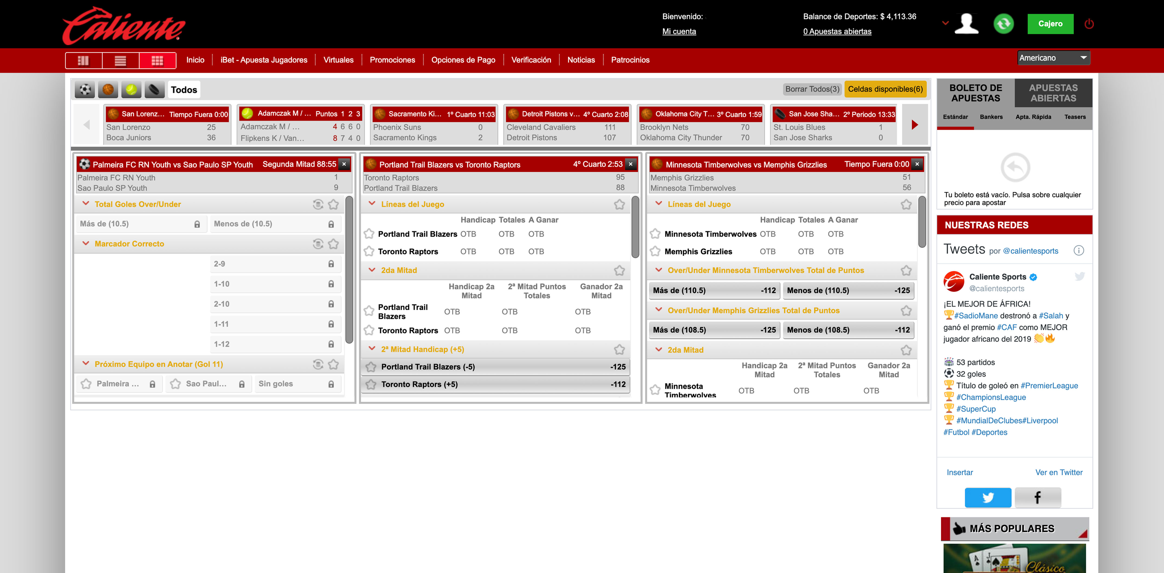The height and width of the screenshot is (573, 1164).
Task: Click the Twitter share button
Action: (988, 497)
